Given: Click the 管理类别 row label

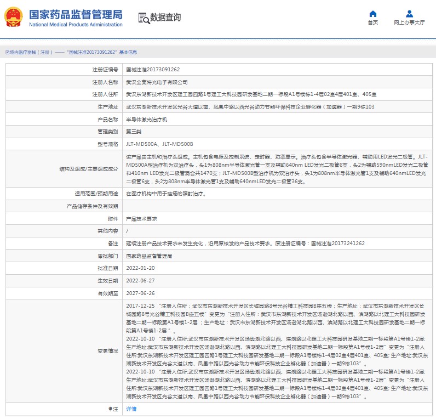Looking at the screenshot, I should (107, 132).
